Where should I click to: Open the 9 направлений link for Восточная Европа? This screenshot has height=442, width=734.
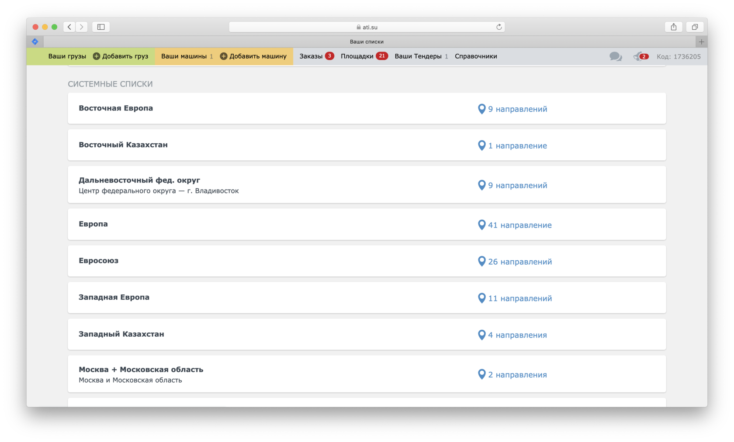tap(517, 109)
